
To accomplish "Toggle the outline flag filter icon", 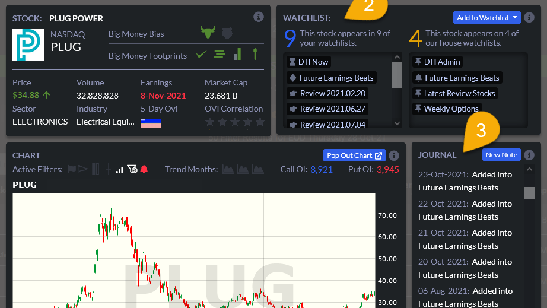I will pos(83,169).
